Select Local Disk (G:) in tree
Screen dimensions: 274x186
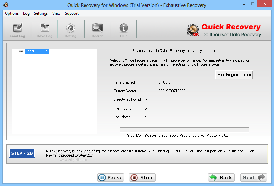37,51
